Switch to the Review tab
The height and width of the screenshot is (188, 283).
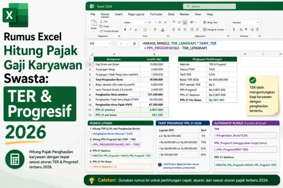(184, 14)
